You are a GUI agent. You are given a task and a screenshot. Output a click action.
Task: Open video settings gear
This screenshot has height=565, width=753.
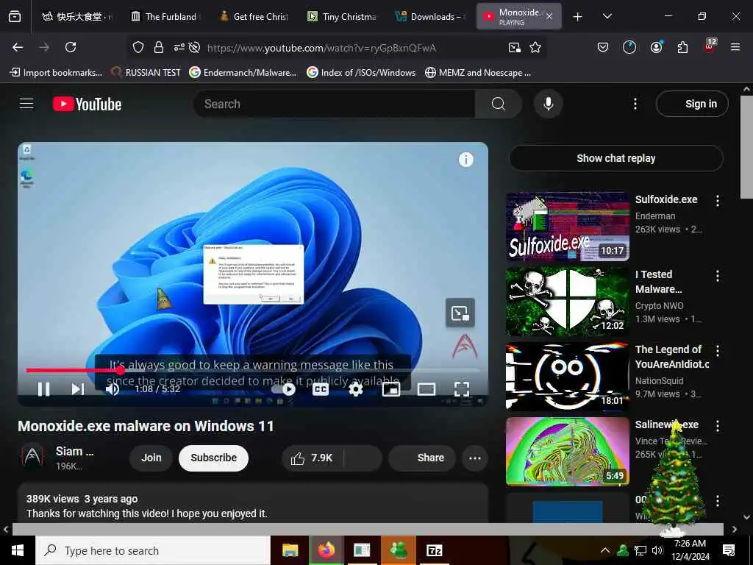tap(355, 389)
